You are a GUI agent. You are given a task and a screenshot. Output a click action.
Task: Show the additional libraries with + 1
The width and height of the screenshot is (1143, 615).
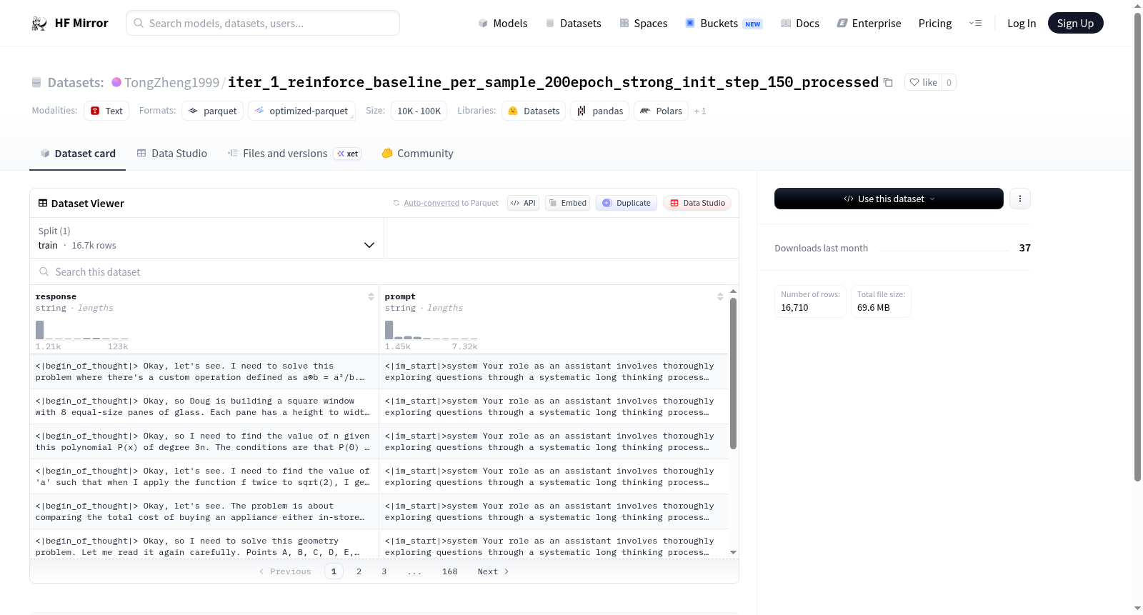coord(700,111)
